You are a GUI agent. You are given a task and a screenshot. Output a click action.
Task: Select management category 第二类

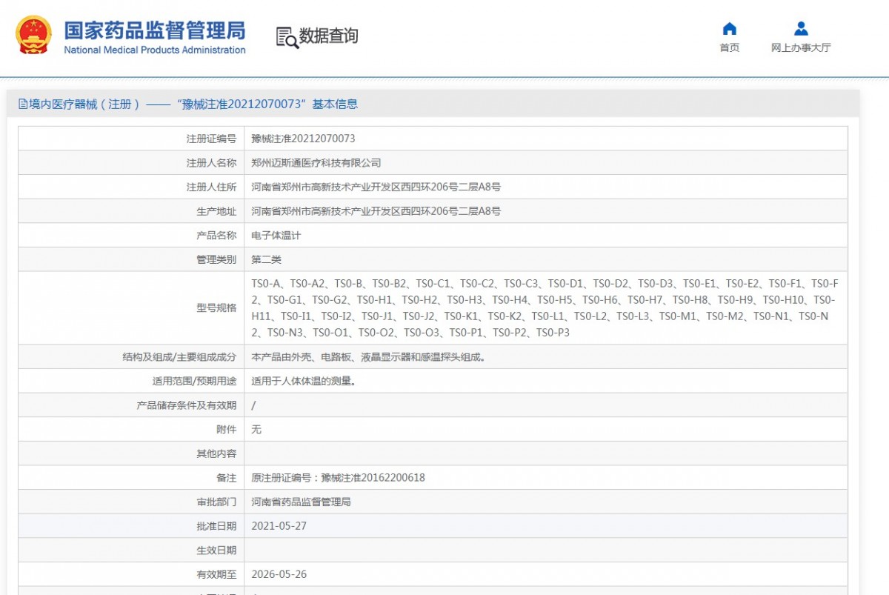tap(267, 259)
